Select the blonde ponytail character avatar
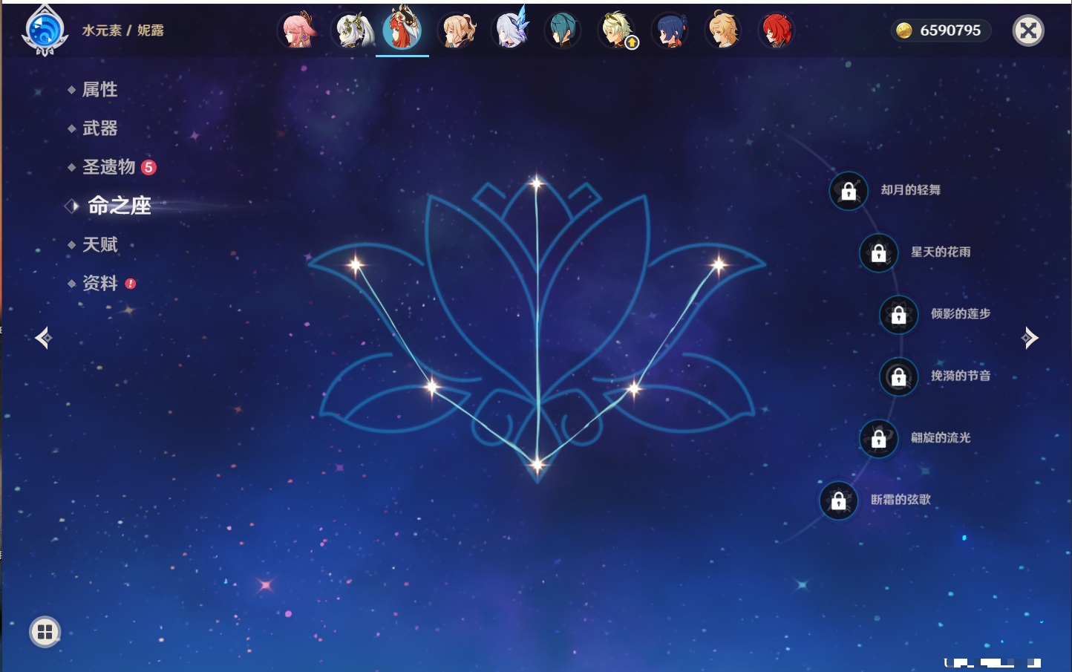The image size is (1072, 672). pyautogui.click(x=458, y=30)
